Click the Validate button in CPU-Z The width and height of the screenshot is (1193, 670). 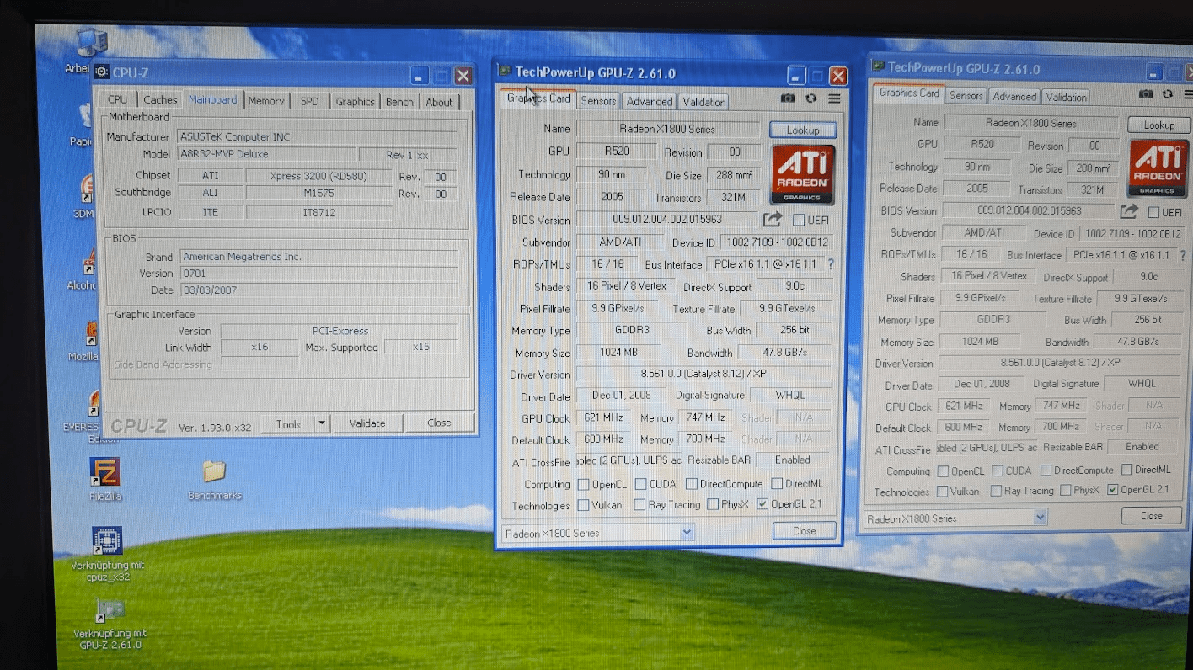(367, 423)
